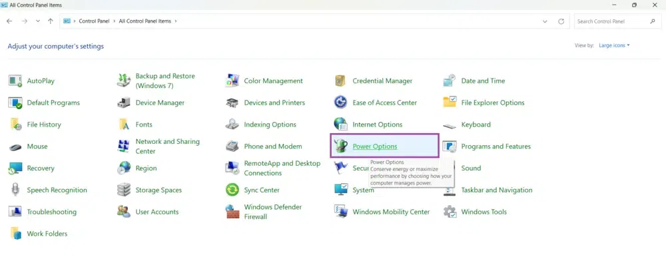Click the Windows Defender Firewall icon
Image resolution: width=666 pixels, height=261 pixels.
point(232,212)
